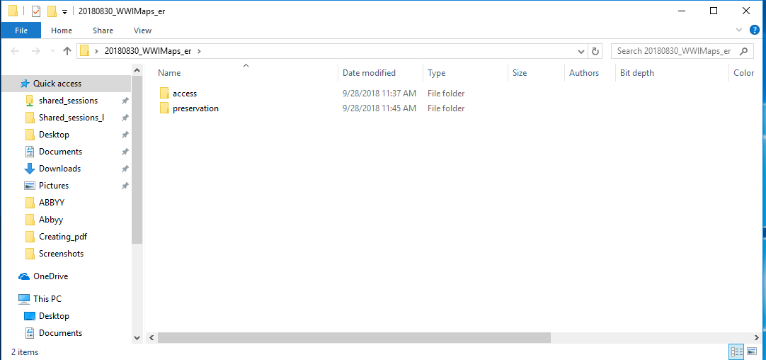Click the search magnifier icon
Screen dimensions: 766x360
click(x=744, y=51)
